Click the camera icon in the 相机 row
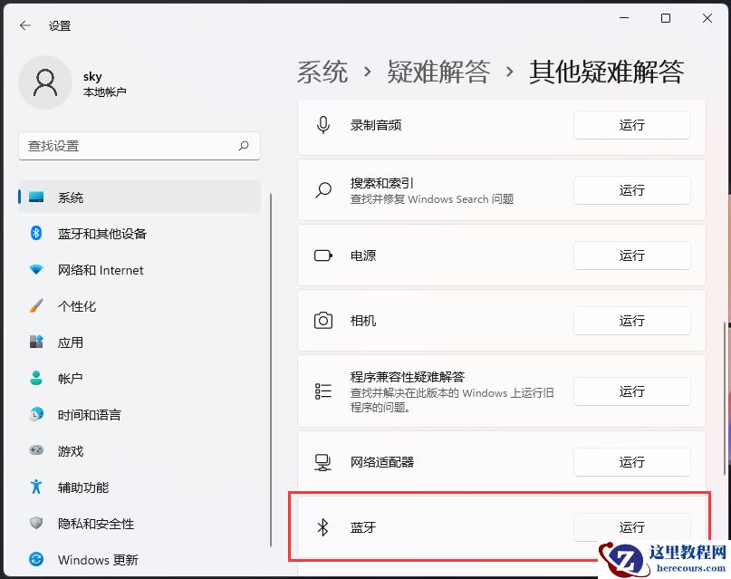Image resolution: width=731 pixels, height=579 pixels. [x=322, y=320]
